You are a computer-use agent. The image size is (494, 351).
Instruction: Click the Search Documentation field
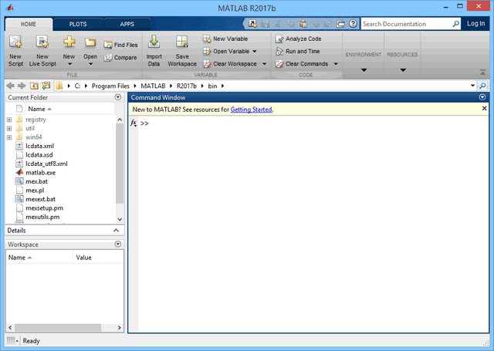pyautogui.click(x=409, y=24)
